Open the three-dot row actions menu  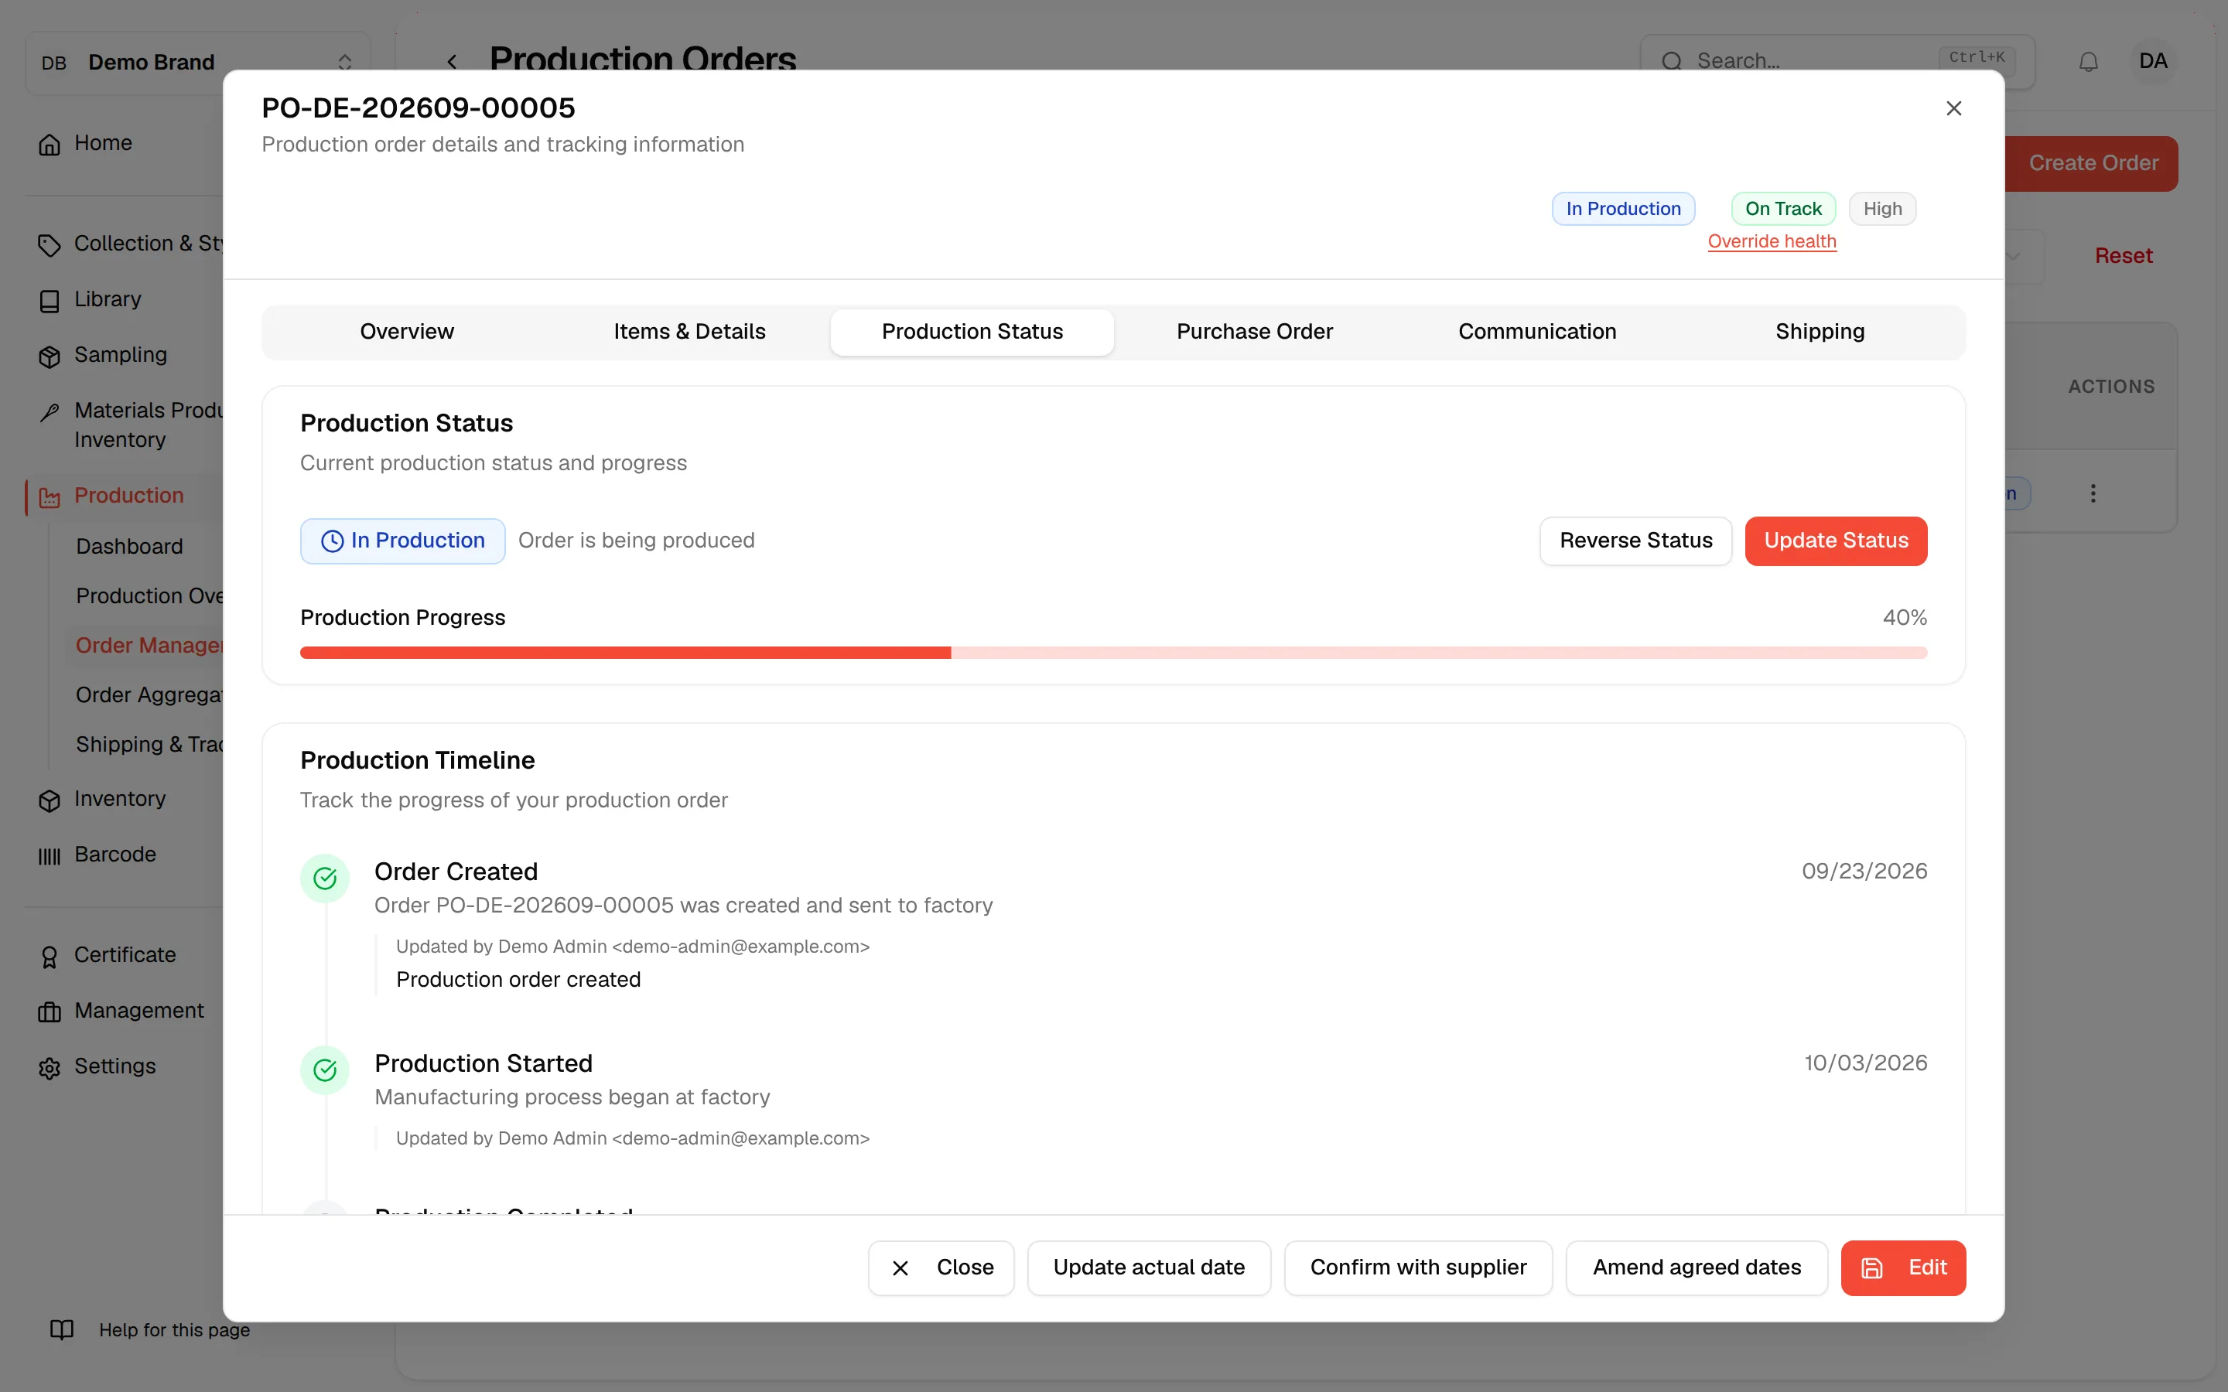pyautogui.click(x=2093, y=493)
